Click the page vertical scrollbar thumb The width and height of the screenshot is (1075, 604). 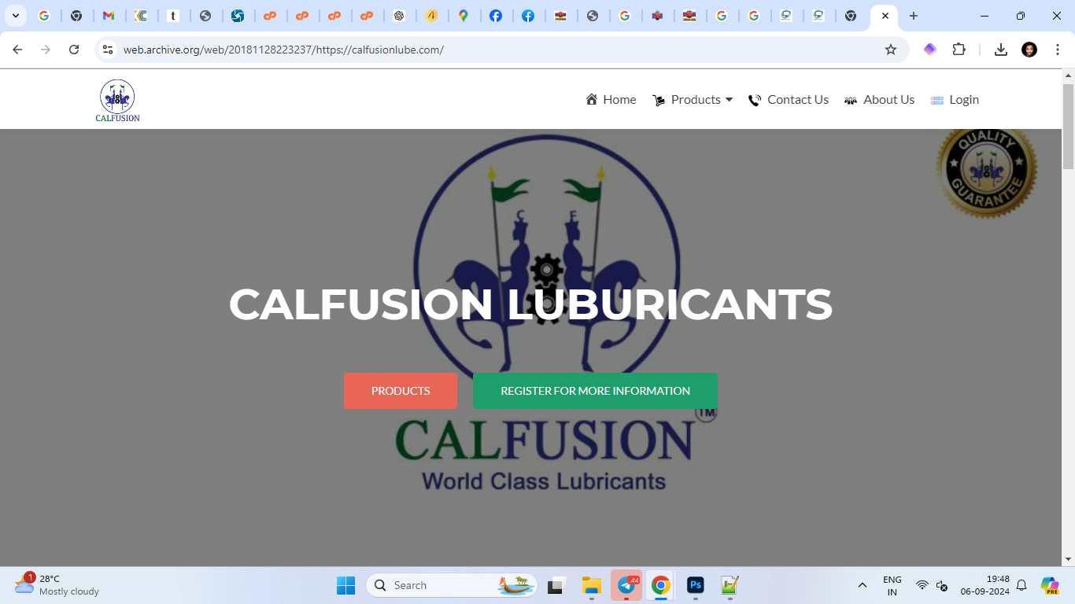1068,127
